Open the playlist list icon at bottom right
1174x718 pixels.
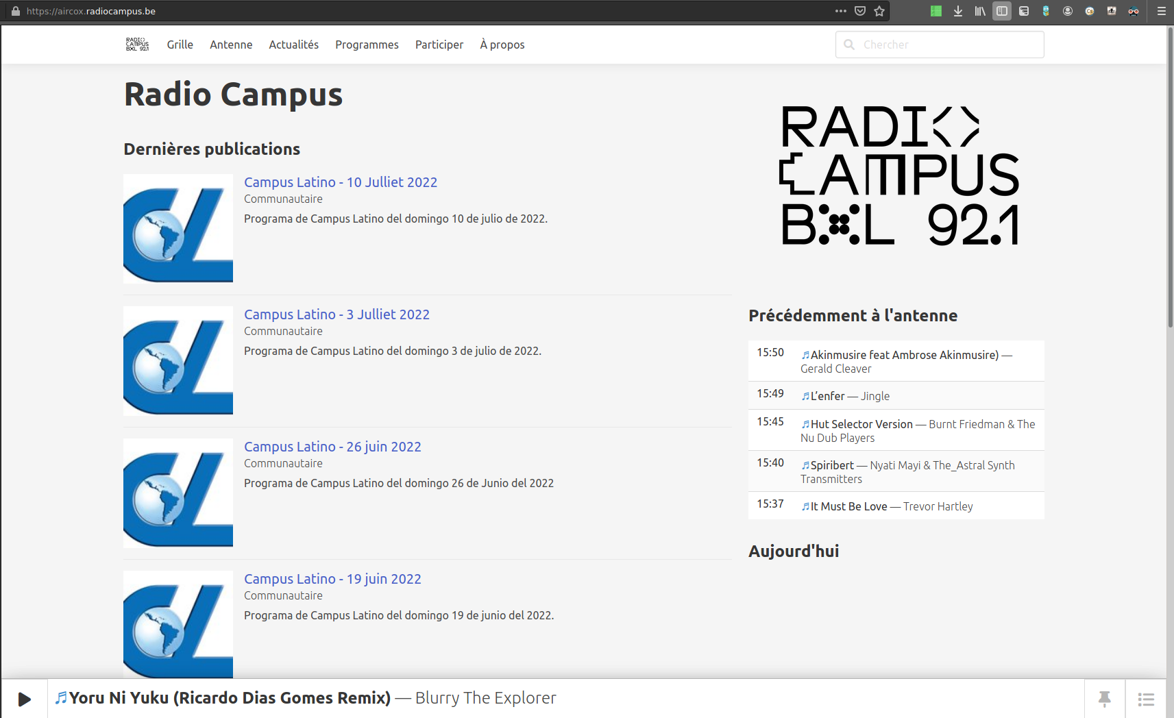tap(1146, 699)
